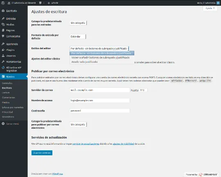Click the Páginas pages icon
The width and height of the screenshot is (221, 177).
click(x=3, y=30)
